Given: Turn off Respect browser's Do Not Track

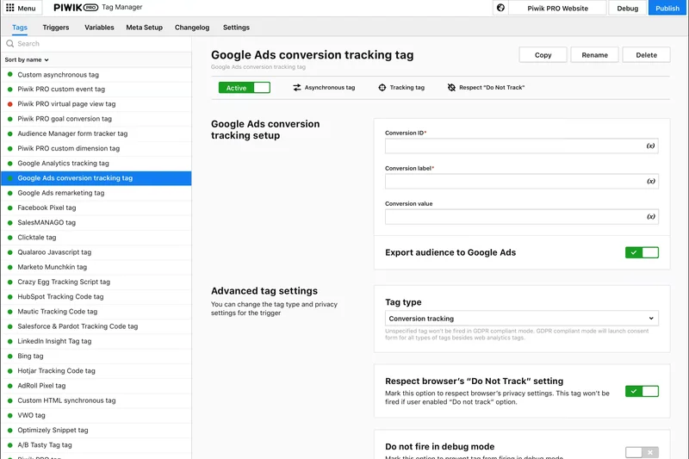Looking at the screenshot, I should [x=642, y=391].
